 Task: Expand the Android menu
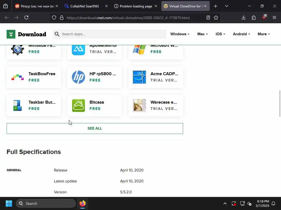pyautogui.click(x=241, y=34)
